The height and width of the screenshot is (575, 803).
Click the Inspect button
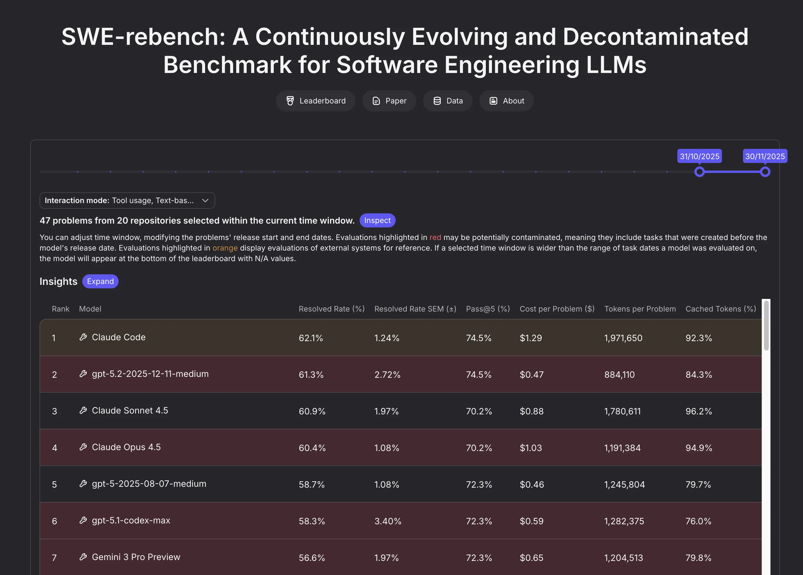[x=377, y=220]
